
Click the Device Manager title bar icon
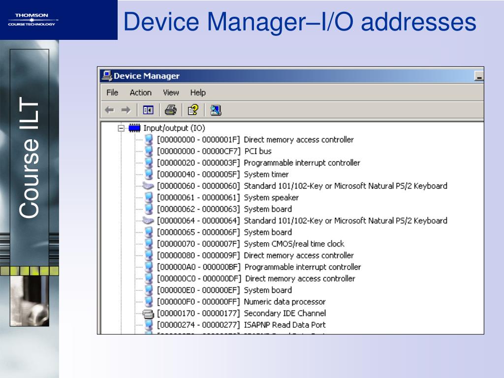point(107,76)
